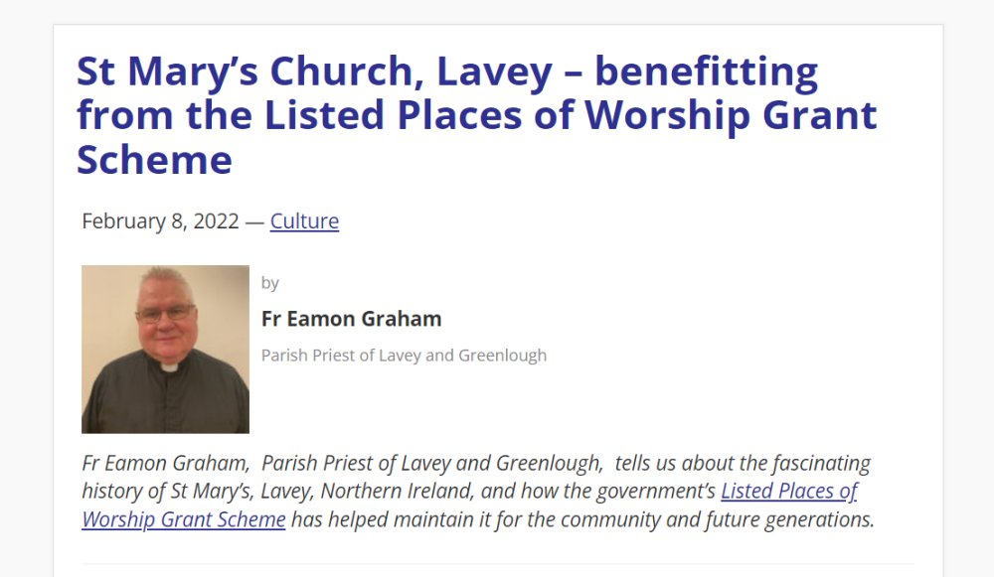The image size is (994, 577).
Task: Click the small 'by' label above author
Action: point(270,283)
